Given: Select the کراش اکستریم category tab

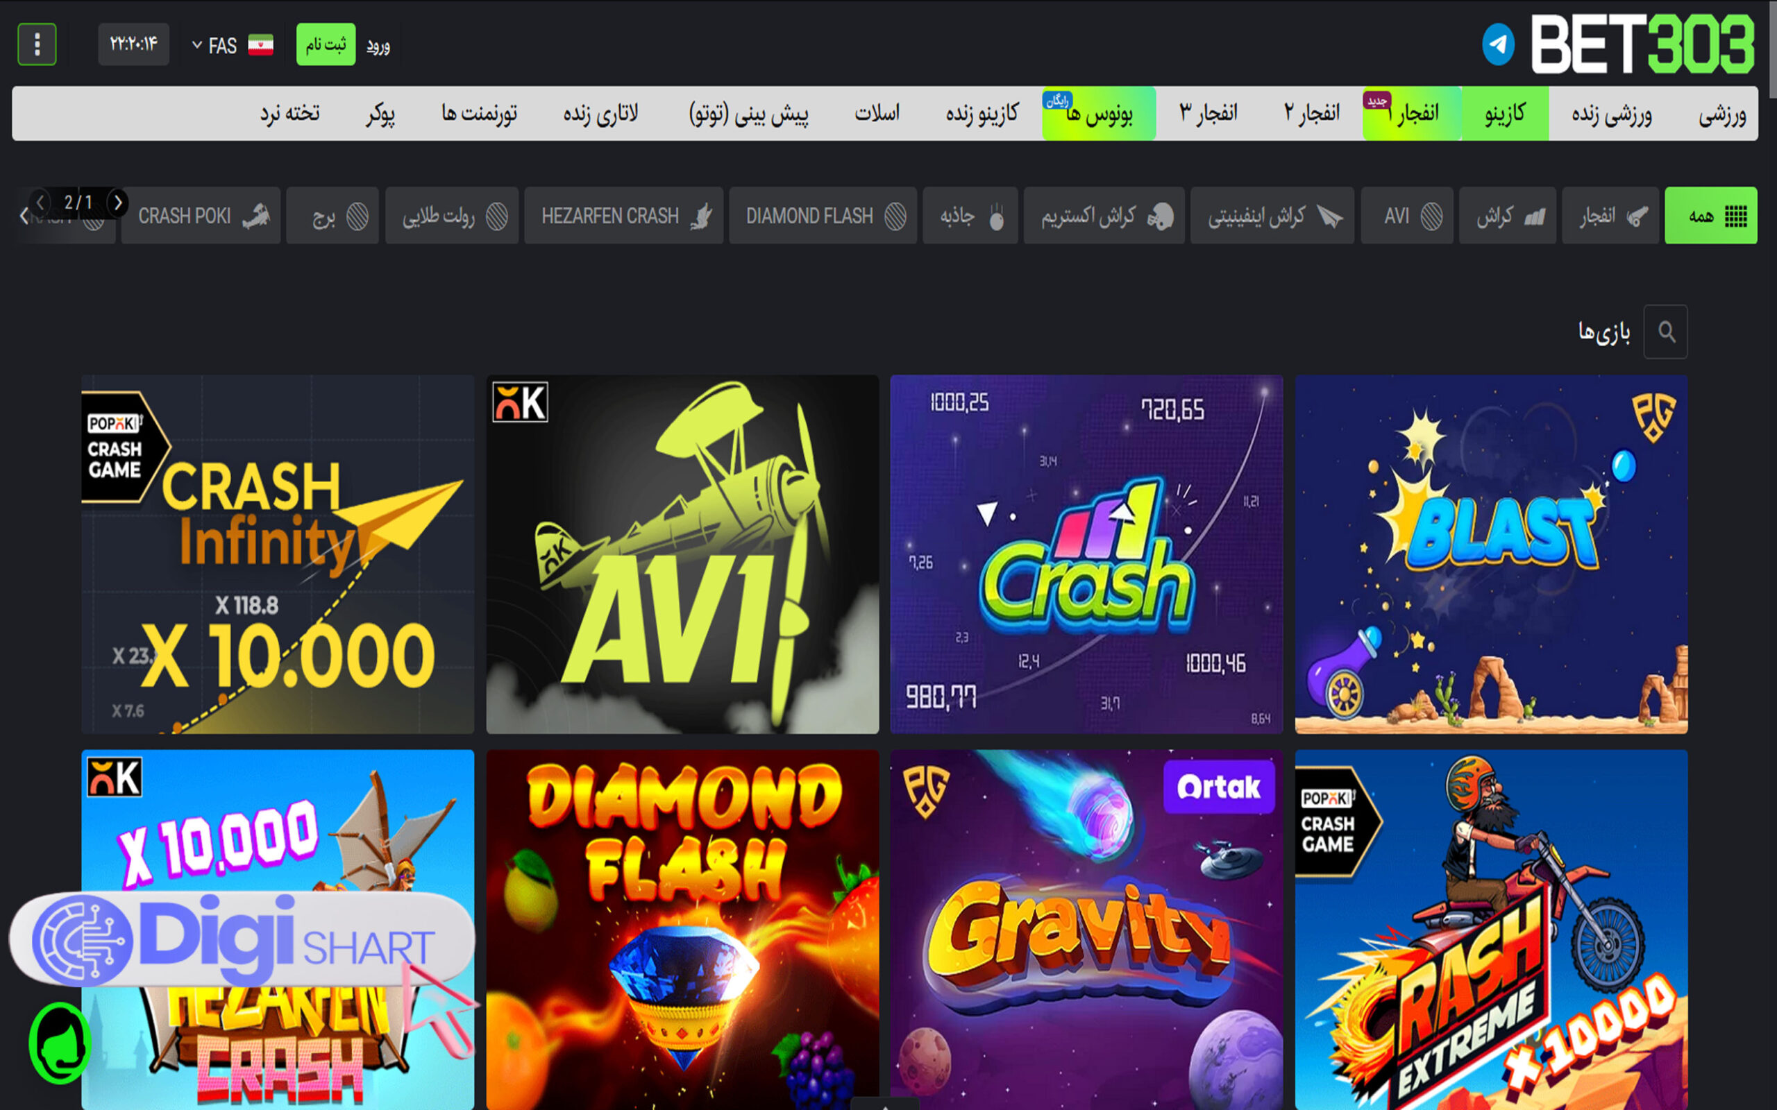Looking at the screenshot, I should point(1104,216).
